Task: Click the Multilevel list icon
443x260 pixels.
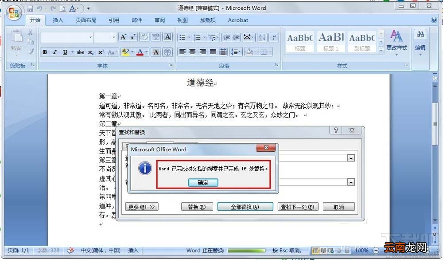Action: pyautogui.click(x=213, y=37)
